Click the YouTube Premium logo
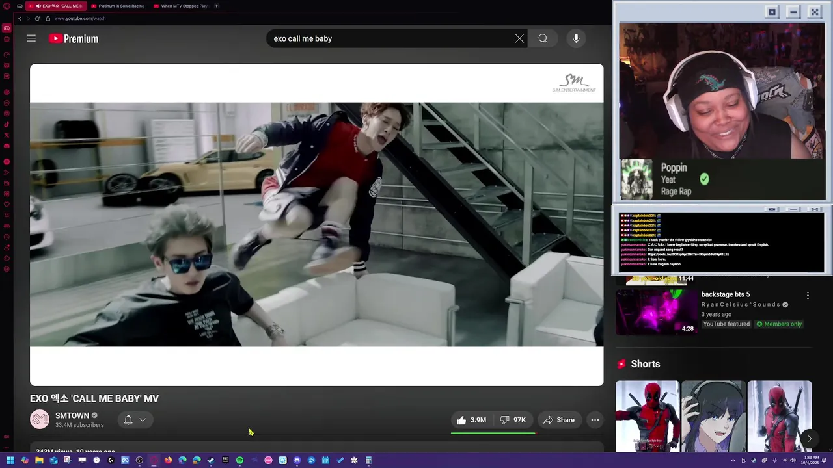 pyautogui.click(x=74, y=39)
